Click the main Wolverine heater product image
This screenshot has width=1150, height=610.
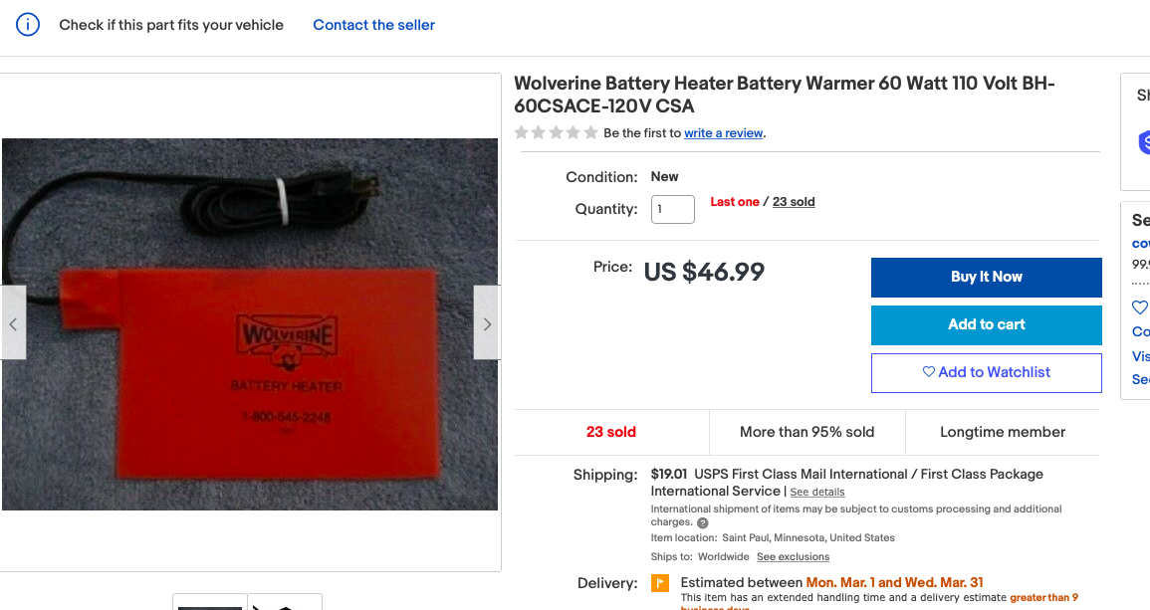point(249,323)
